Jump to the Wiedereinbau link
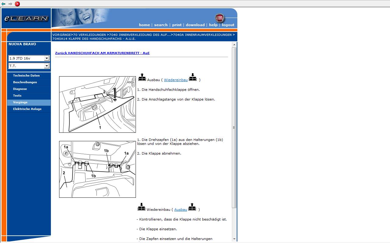The image size is (390, 243). point(175,80)
